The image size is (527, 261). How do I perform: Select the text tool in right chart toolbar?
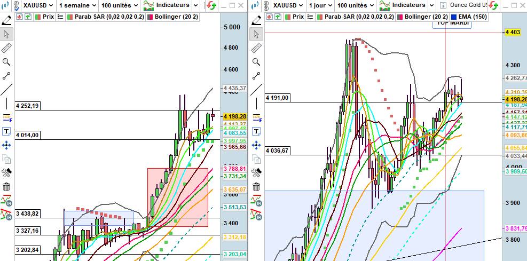(x=257, y=131)
